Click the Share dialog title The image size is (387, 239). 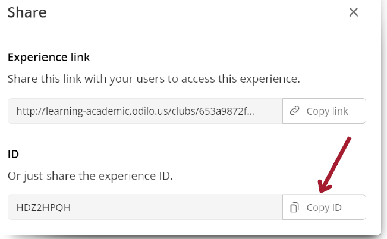[x=27, y=12]
